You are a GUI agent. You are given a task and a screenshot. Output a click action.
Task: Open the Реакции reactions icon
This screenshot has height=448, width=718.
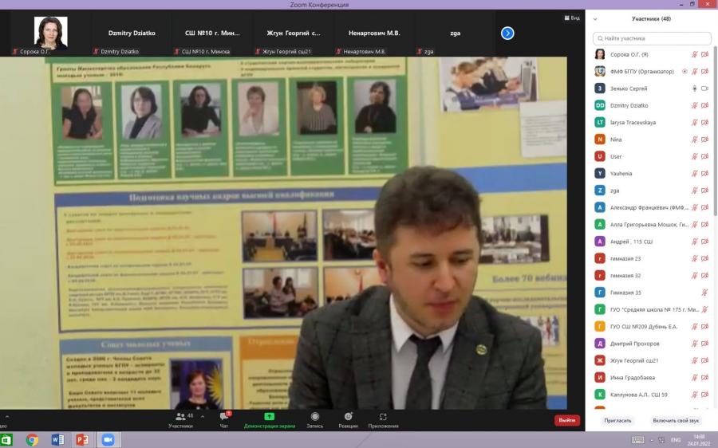coord(349,416)
